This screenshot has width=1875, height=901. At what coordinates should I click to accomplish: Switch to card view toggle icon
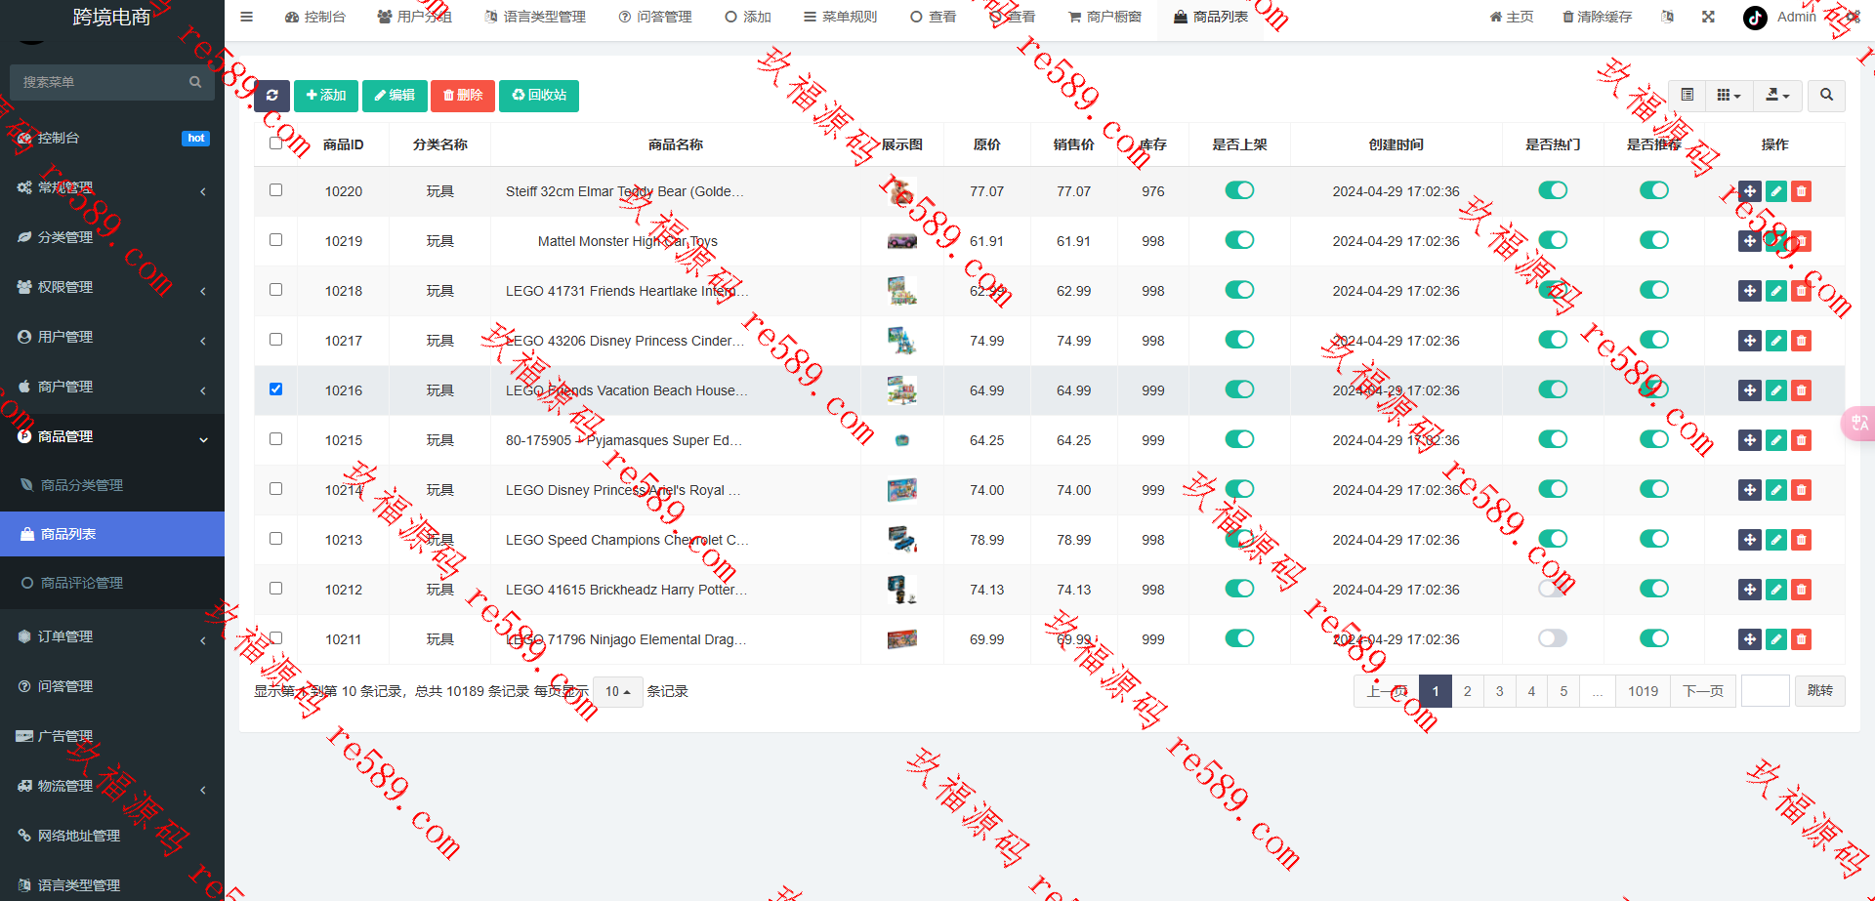(1687, 96)
